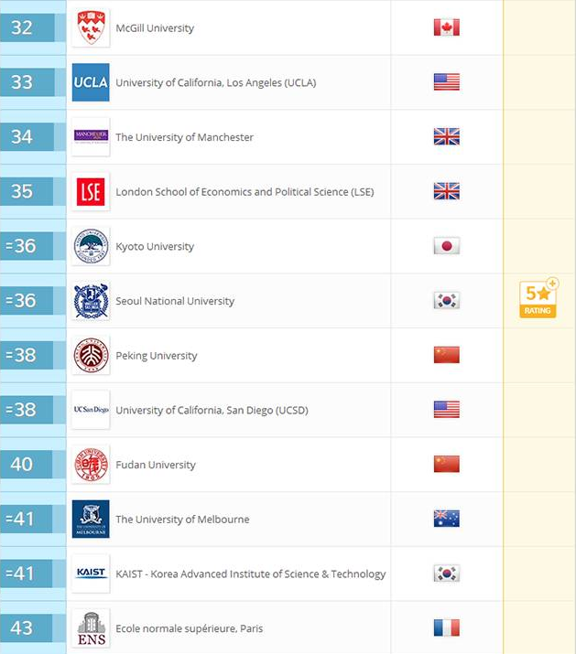Image resolution: width=576 pixels, height=654 pixels.
Task: Open University of California, San Diego link
Action: [212, 411]
